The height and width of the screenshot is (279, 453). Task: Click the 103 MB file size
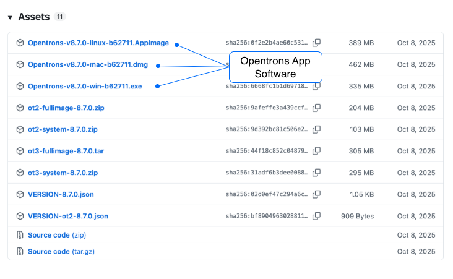[x=361, y=129]
